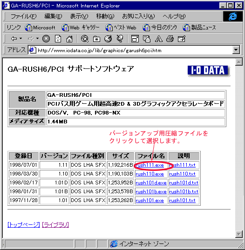
Task: Open the Web ギャラリー link in Links bar
Action: click(x=81, y=27)
